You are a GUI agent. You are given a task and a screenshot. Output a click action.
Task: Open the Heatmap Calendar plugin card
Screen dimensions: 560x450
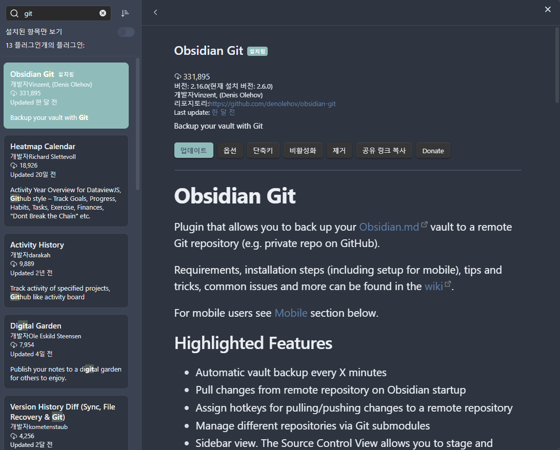point(66,181)
